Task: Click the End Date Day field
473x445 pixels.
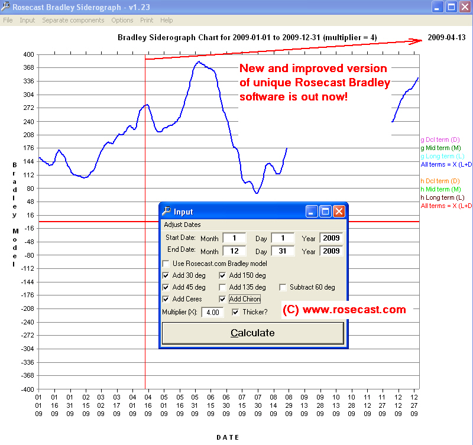Action: point(283,251)
